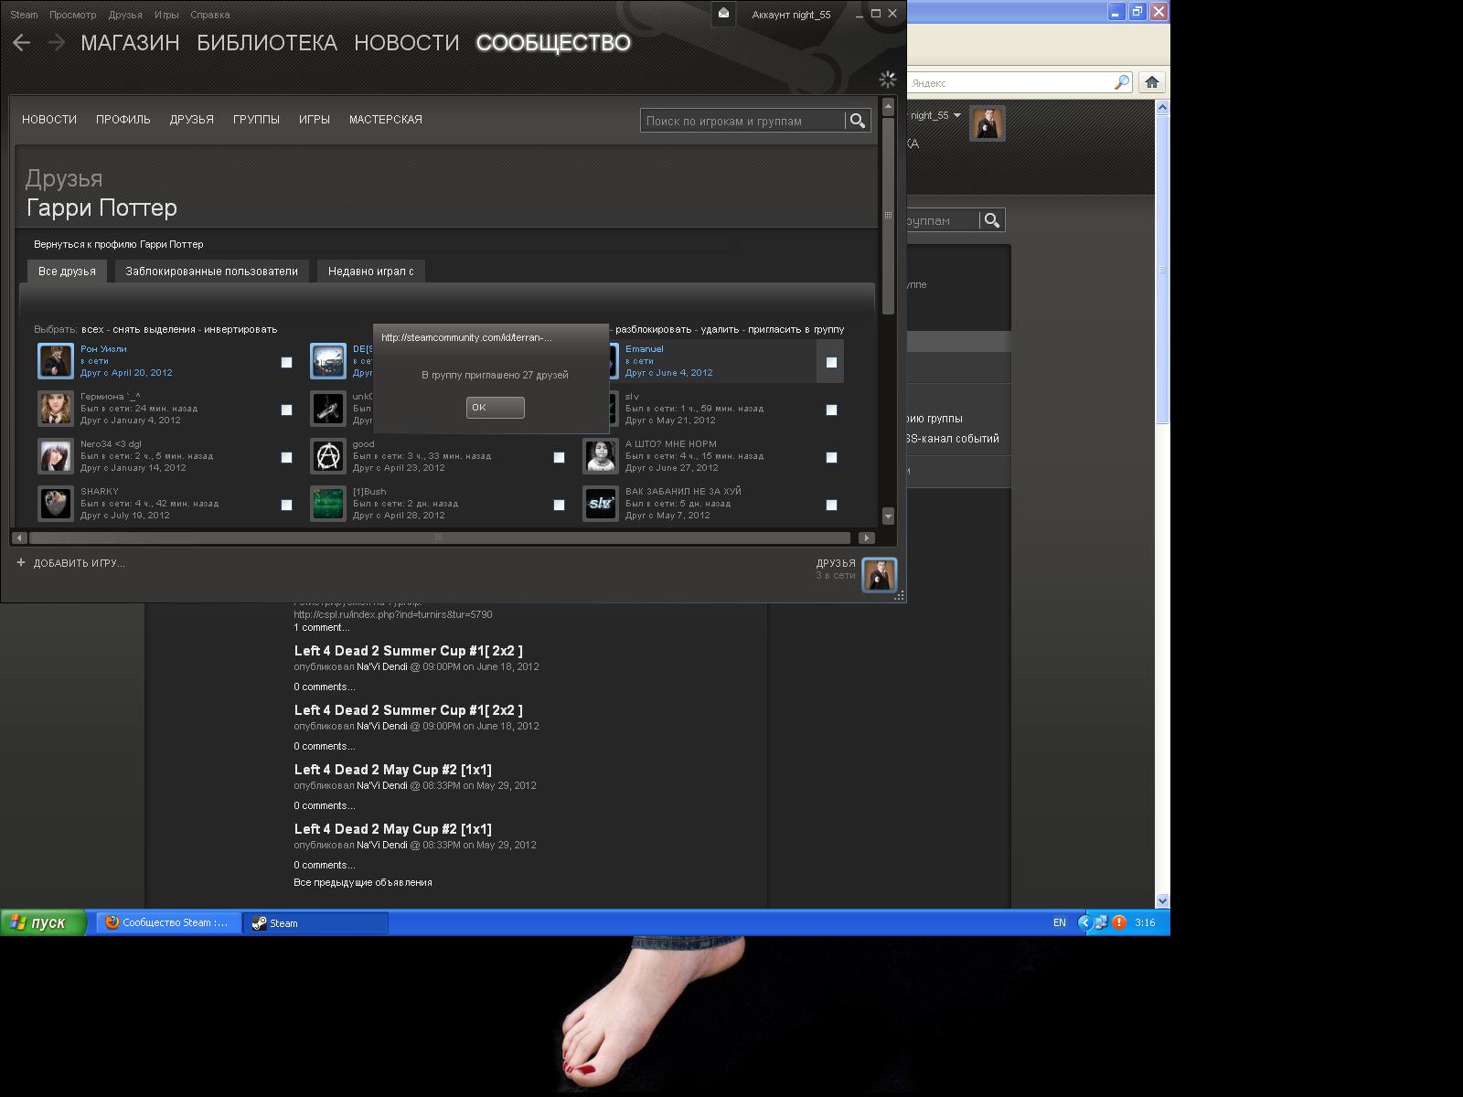Click the group search magnifier in browser page
This screenshot has width=1463, height=1097.
pos(992,220)
